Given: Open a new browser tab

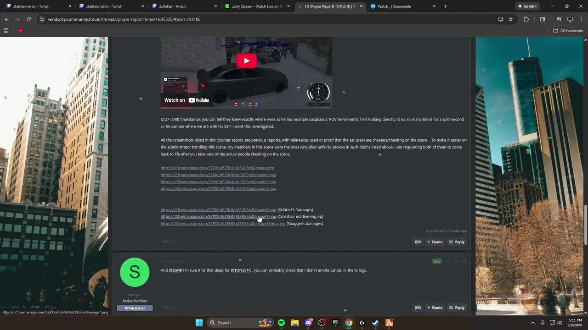Looking at the screenshot, I should [445, 6].
